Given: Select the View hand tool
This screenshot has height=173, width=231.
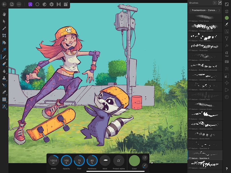Looking at the screenshot, I should (4, 14).
